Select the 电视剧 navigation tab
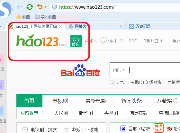180x133 pixels. tap(60, 101)
